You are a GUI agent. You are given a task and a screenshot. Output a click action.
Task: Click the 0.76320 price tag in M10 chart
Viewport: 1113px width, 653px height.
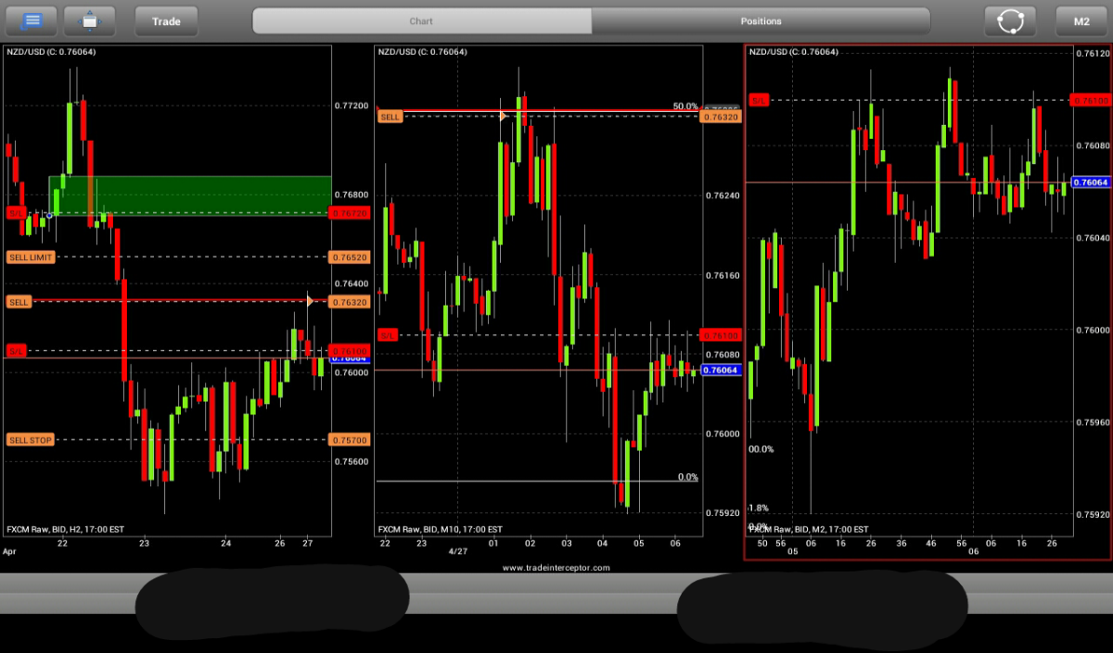721,118
